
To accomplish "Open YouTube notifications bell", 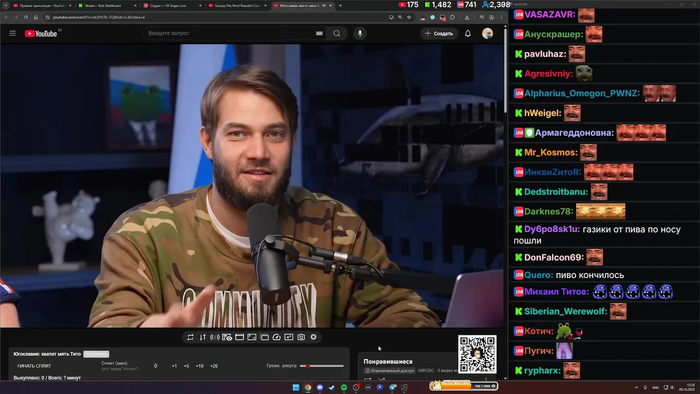I will pos(468,33).
